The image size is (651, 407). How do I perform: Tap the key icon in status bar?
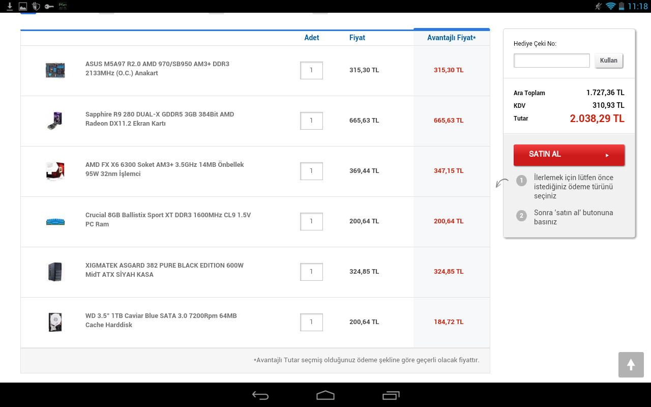click(x=49, y=6)
